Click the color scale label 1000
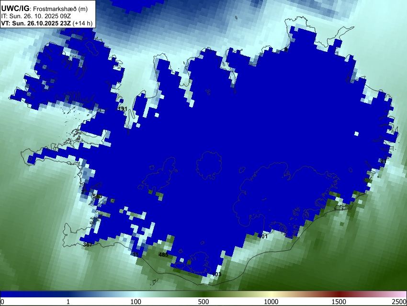The width and height of the screenshot is (407, 306). pyautogui.click(x=271, y=302)
